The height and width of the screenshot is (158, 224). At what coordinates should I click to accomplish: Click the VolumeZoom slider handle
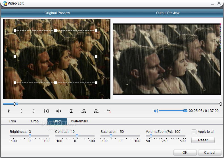151,136
